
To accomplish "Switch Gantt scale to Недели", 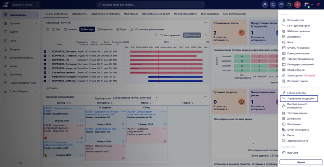I will coord(70,29).
